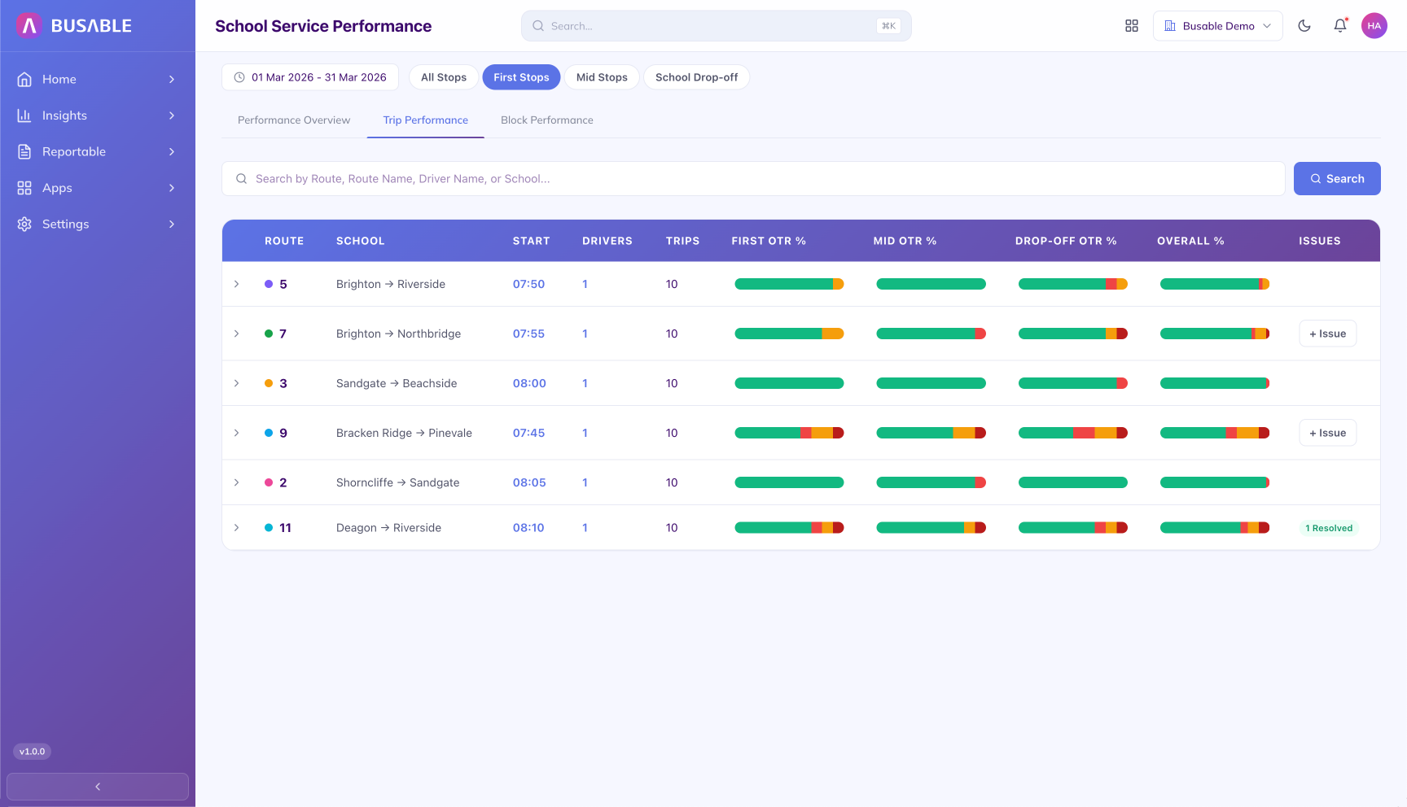Select the School Drop-off filter

[x=697, y=77]
